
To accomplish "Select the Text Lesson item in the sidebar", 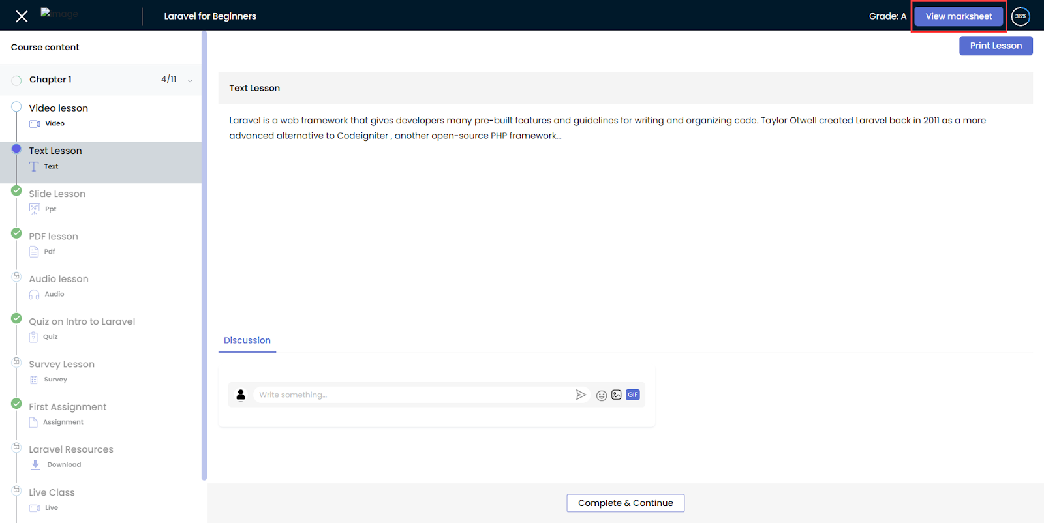I will (x=100, y=162).
